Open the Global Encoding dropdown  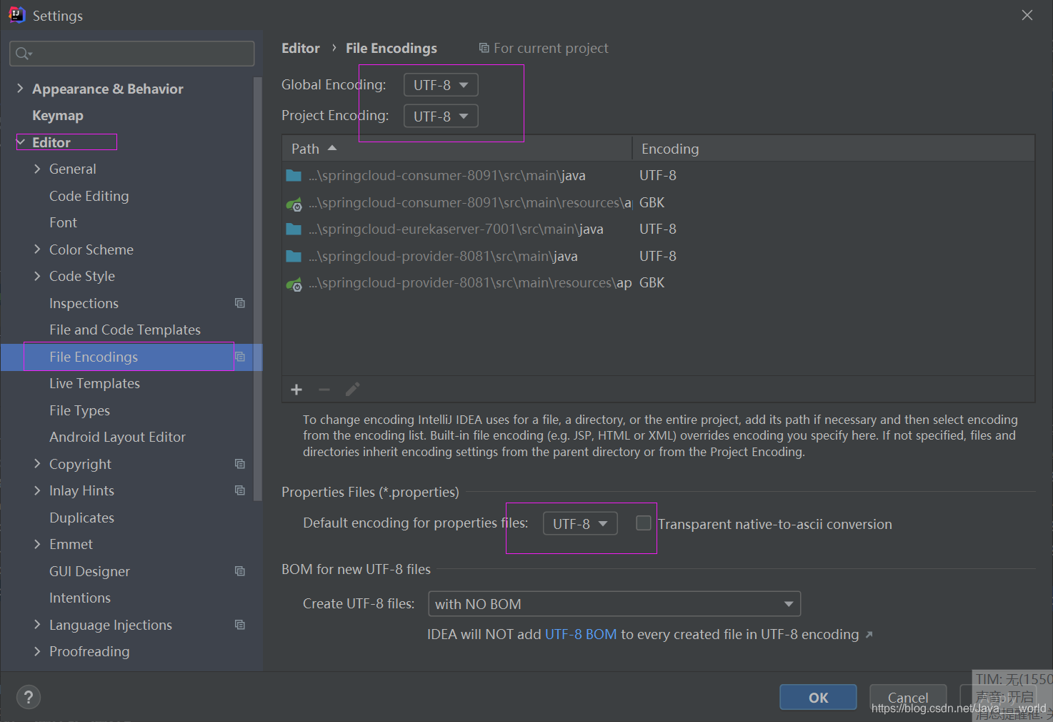pos(441,85)
